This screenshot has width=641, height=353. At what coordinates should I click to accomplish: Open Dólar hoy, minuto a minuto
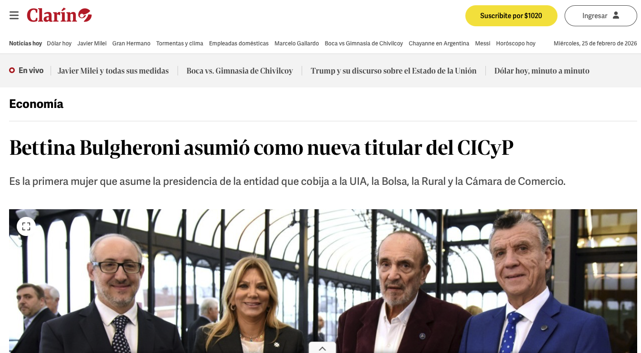(542, 71)
